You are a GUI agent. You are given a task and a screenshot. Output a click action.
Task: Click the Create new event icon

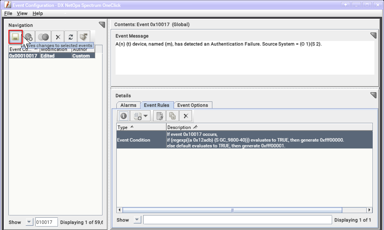coord(29,37)
